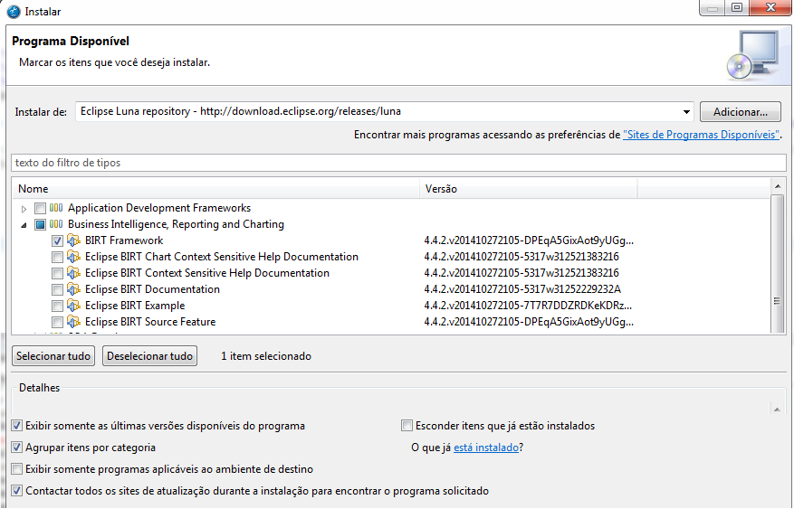Select the 'Eclipse BIRT Example' row label

(x=135, y=306)
